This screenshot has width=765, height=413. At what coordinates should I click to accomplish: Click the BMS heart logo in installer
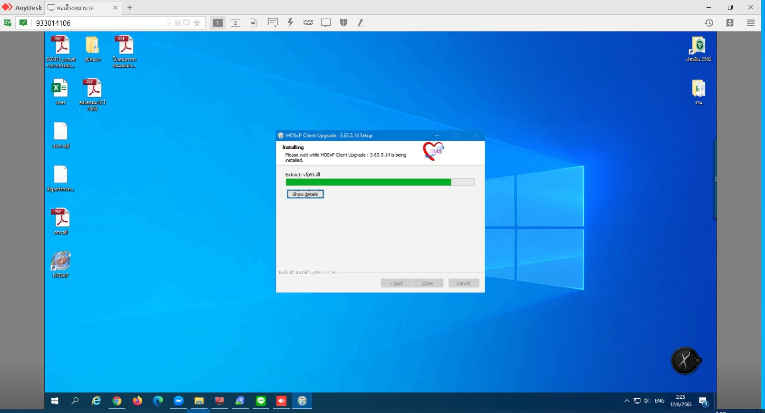point(433,151)
